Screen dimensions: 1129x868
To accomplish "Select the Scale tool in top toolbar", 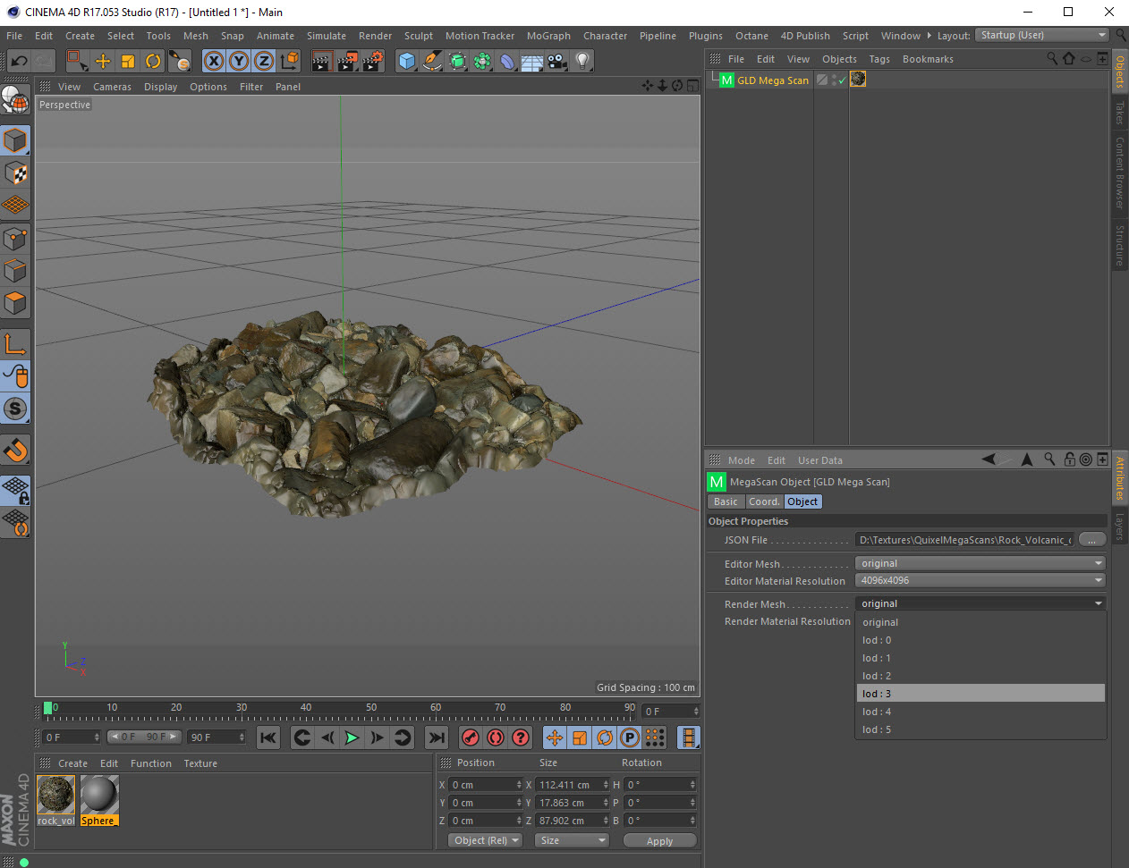I will point(128,61).
